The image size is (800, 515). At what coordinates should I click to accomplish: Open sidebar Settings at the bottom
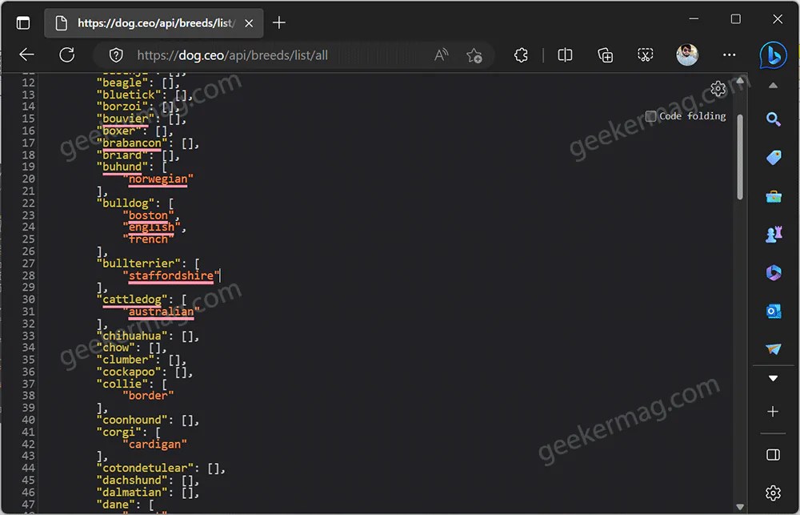(x=772, y=493)
